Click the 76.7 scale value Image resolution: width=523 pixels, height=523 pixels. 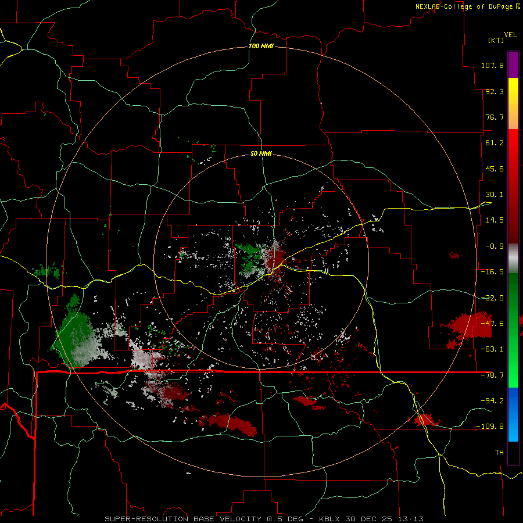pos(495,117)
